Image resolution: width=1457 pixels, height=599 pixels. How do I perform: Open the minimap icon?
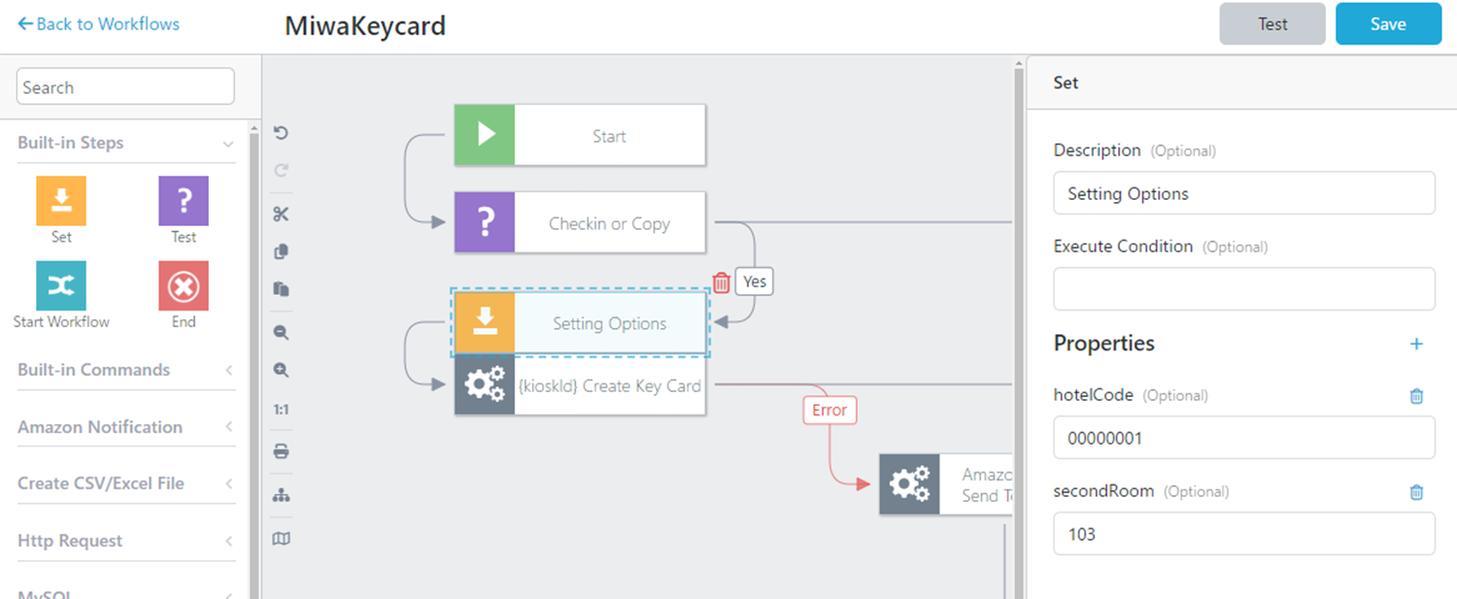coord(282,539)
